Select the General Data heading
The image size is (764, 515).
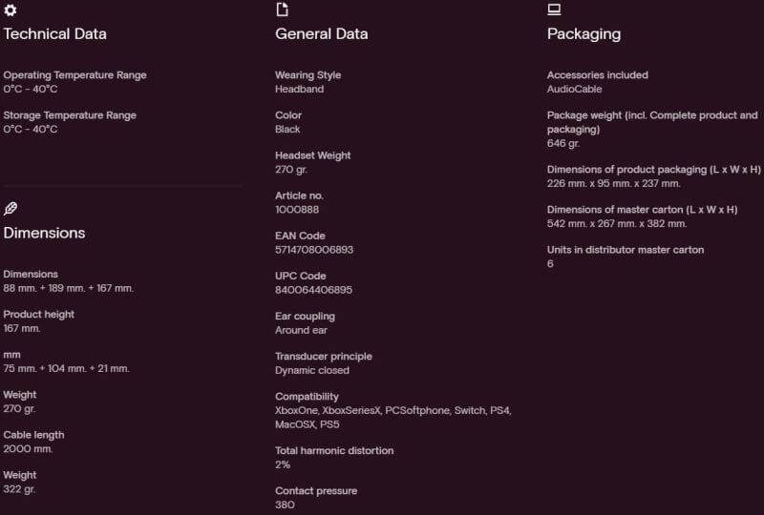coord(321,34)
